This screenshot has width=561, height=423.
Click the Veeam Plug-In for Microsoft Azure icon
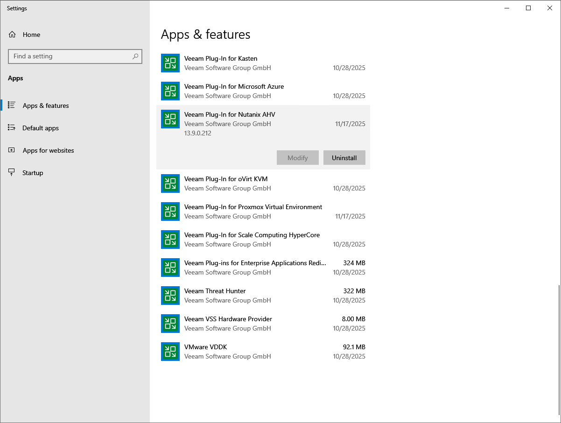coord(170,91)
